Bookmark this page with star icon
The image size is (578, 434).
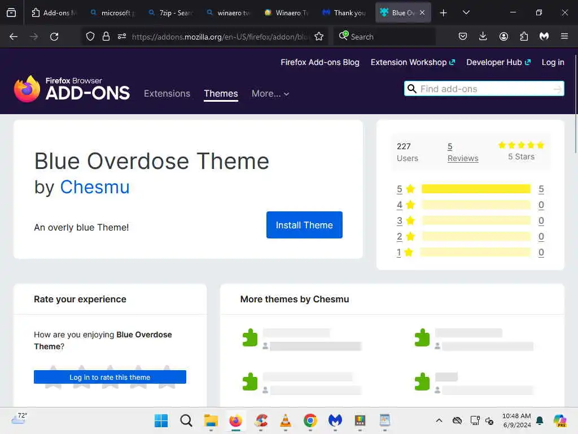coord(319,37)
